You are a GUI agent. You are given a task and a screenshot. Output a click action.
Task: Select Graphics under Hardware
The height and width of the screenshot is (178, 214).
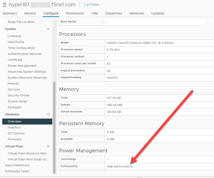click(x=14, y=128)
